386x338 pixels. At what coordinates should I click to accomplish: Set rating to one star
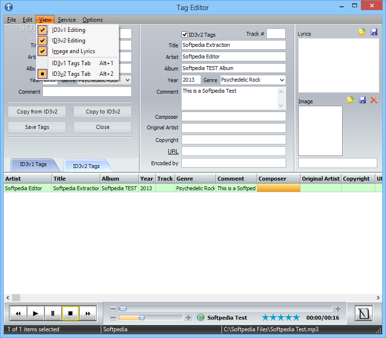click(265, 317)
